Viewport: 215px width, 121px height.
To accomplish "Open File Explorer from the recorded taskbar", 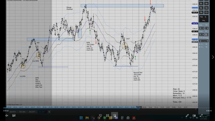I will click(x=87, y=118).
